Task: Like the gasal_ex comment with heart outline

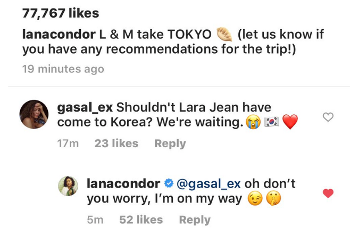Action: pos(328,117)
